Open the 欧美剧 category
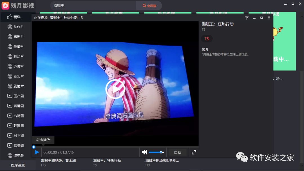Image resolution: width=304 pixels, height=171 pixels. click(15, 146)
